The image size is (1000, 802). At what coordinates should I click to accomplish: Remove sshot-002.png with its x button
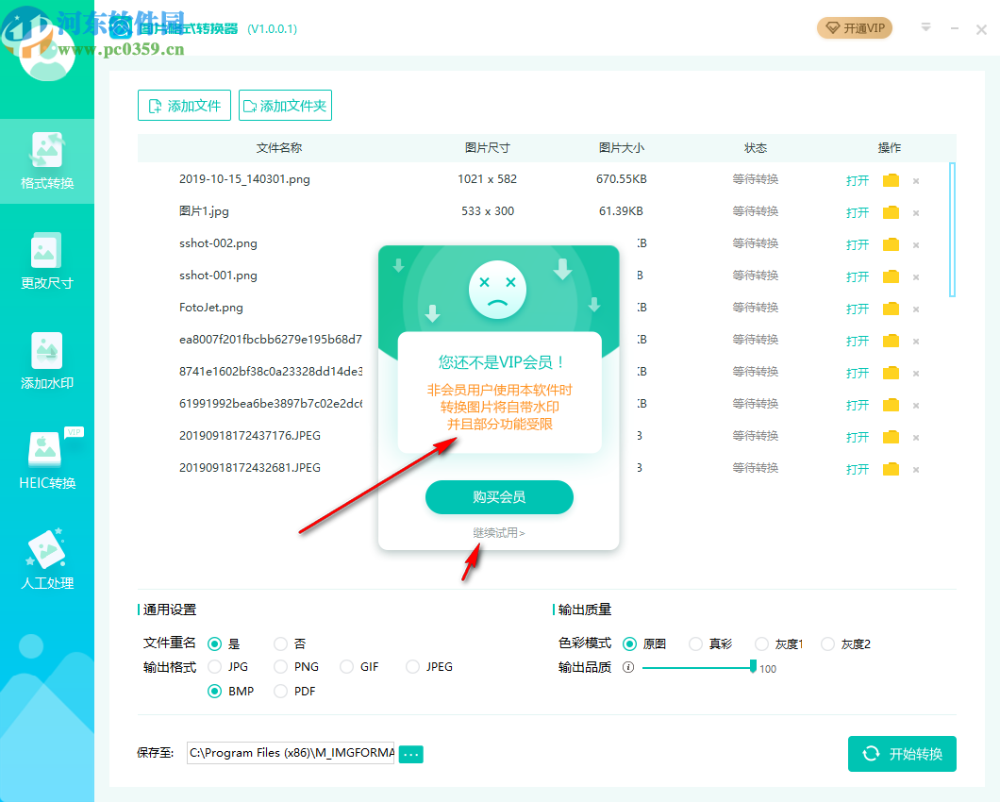(x=916, y=243)
